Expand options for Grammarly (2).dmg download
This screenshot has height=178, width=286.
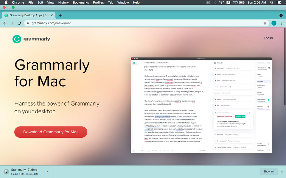(47, 172)
